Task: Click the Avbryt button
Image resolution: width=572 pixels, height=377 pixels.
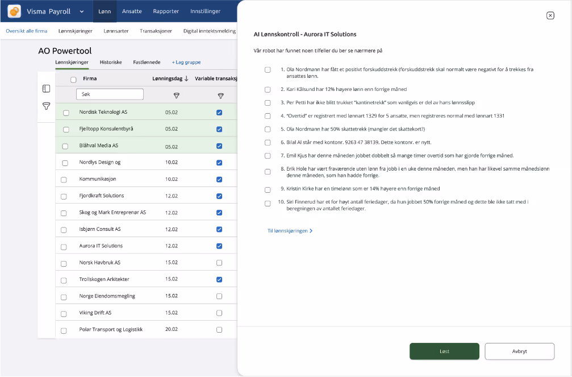Action: coord(520,351)
